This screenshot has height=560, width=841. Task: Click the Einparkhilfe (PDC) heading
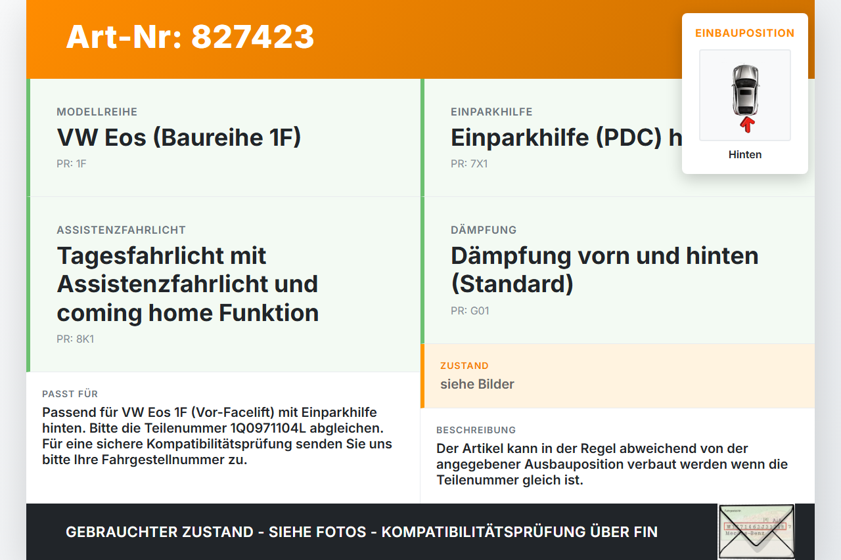click(566, 138)
